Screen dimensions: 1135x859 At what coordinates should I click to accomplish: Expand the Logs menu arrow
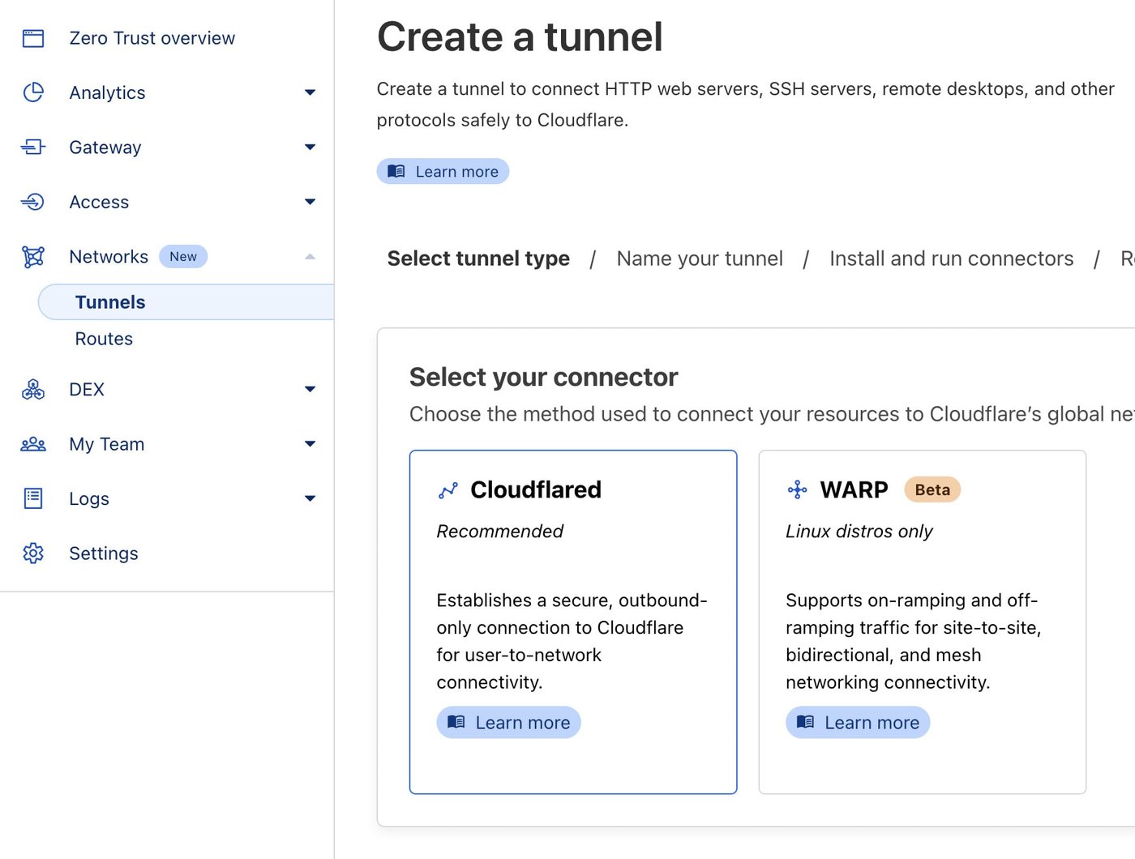click(310, 498)
